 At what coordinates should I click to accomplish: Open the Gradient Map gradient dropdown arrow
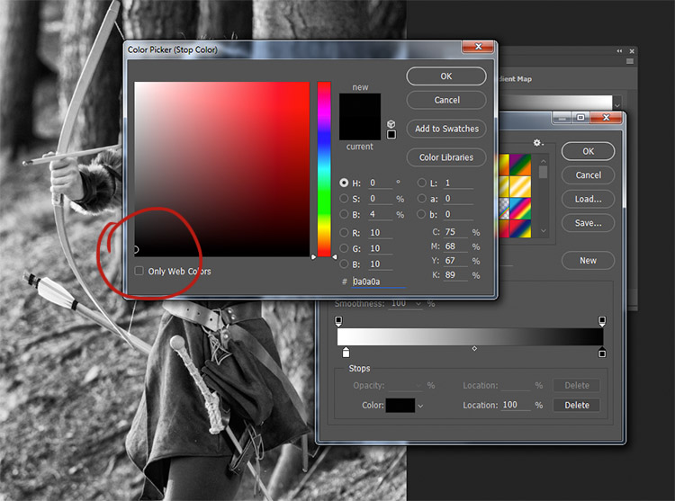pyautogui.click(x=617, y=104)
